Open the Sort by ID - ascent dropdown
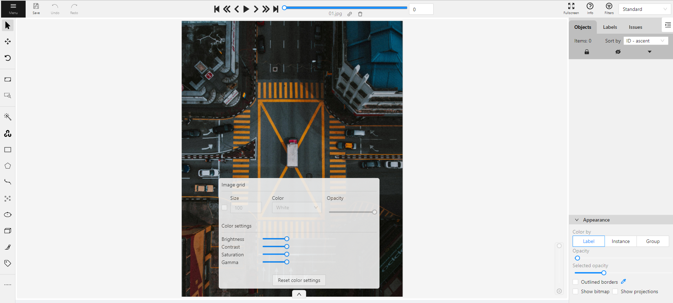The width and height of the screenshot is (673, 303). (x=645, y=41)
